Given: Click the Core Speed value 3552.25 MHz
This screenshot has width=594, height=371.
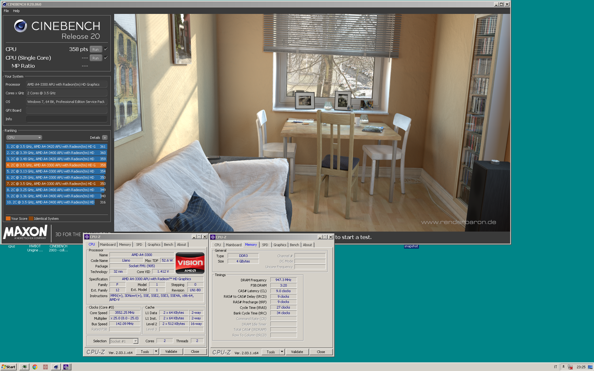Looking at the screenshot, I should coord(125,313).
